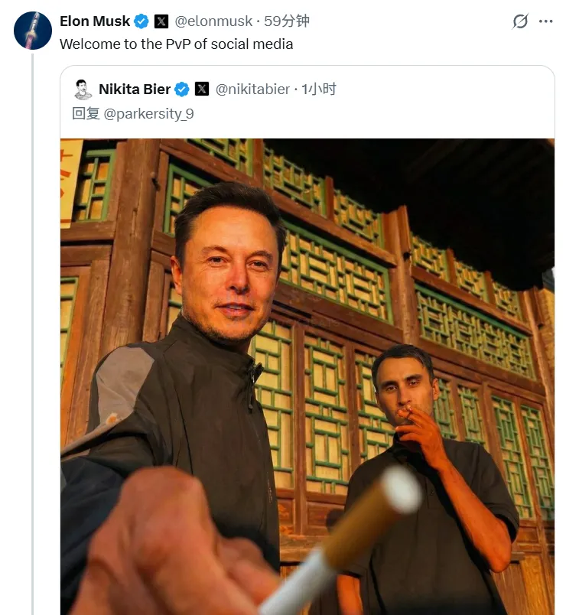
Task: Click Elon Musk's blue verified badge
Action: point(140,21)
